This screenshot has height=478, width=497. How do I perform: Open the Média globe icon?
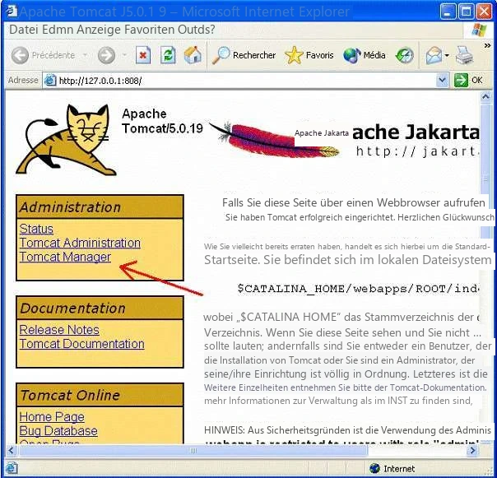[x=352, y=55]
